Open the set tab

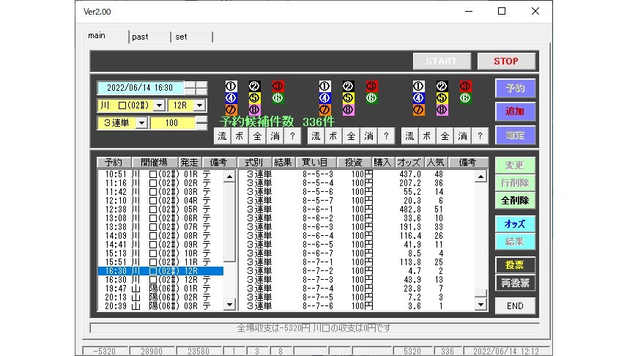191,37
